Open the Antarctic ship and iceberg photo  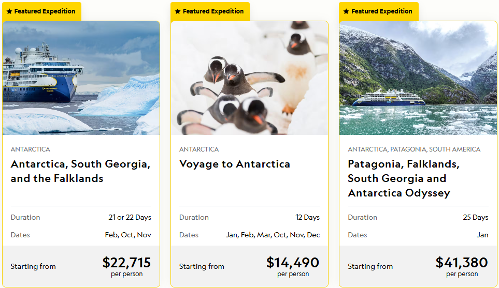[x=81, y=78]
